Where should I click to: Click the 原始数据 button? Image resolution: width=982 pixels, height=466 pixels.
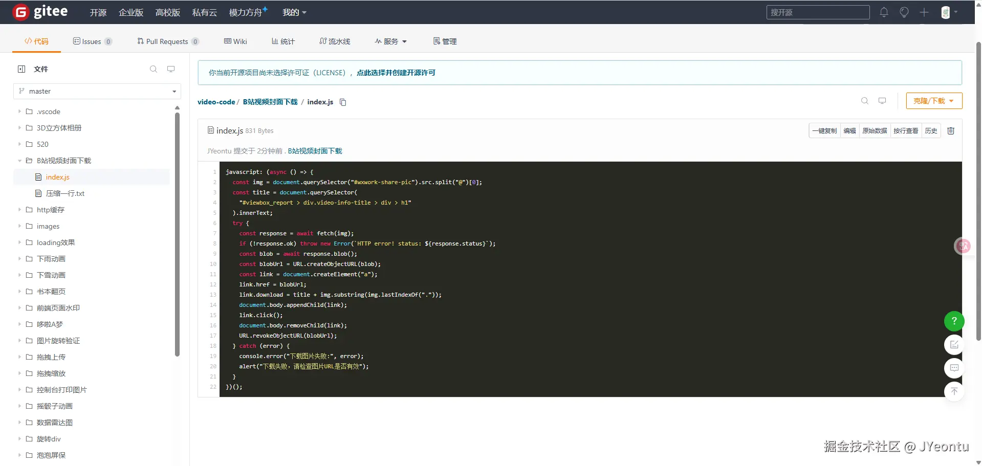click(875, 131)
